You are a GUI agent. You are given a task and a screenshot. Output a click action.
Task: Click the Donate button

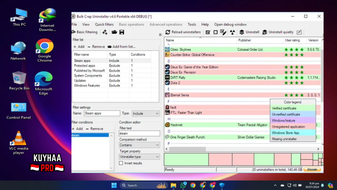point(312,169)
